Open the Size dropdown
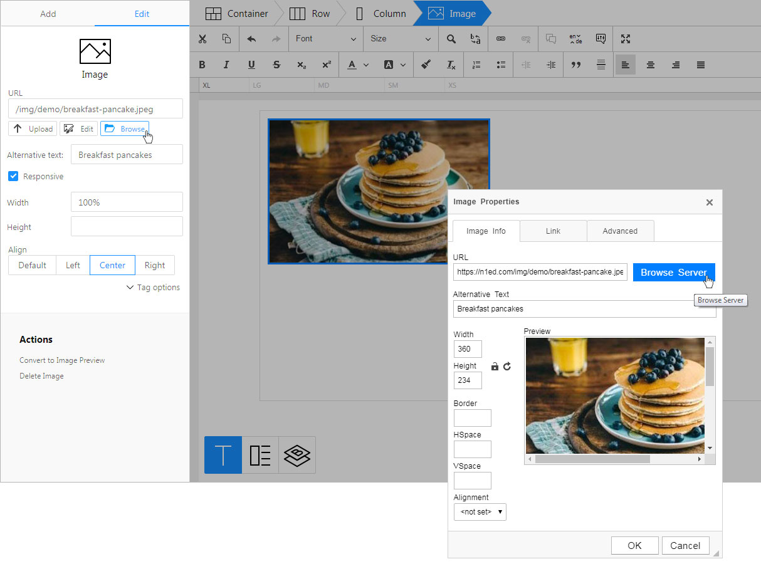761x564 pixels. point(401,39)
